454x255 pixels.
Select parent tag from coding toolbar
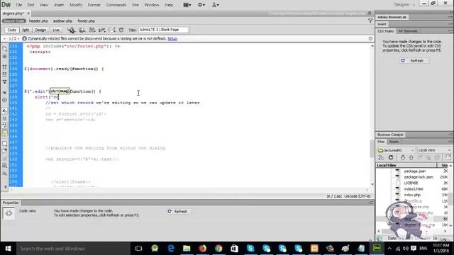point(4,93)
